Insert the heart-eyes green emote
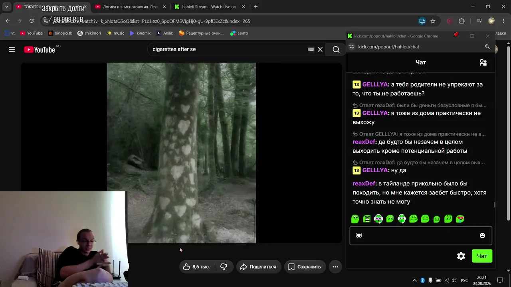This screenshot has height=287, width=511. click(x=460, y=219)
